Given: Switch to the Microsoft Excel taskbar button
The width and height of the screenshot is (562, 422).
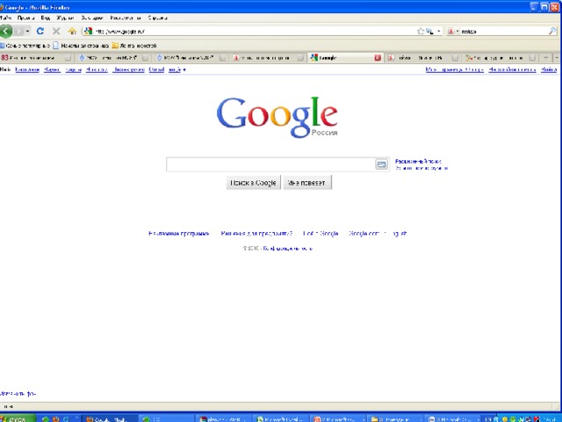Looking at the screenshot, I should (279, 418).
